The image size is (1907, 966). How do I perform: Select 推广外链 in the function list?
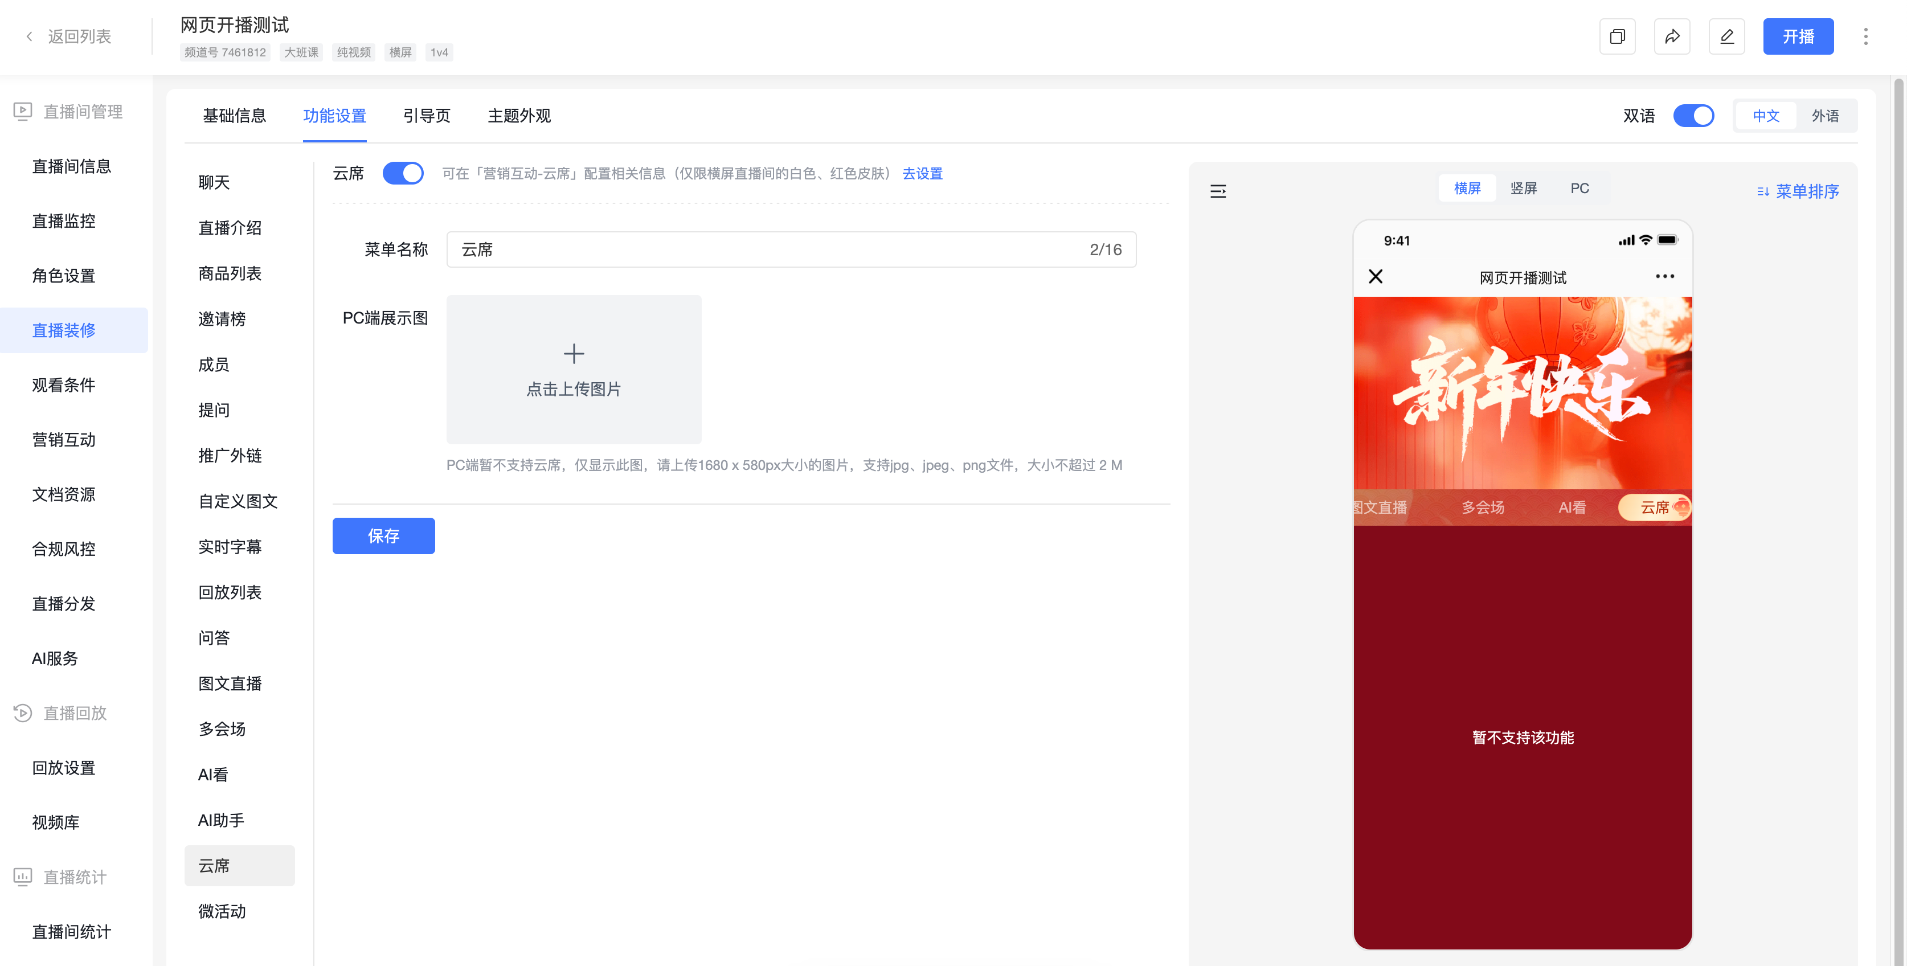click(x=230, y=455)
